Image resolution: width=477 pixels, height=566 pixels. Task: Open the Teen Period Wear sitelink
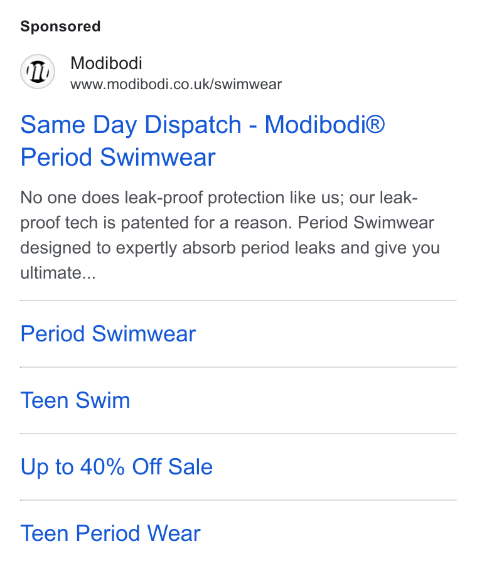click(x=110, y=533)
